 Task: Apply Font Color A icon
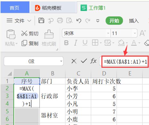point(134,43)
